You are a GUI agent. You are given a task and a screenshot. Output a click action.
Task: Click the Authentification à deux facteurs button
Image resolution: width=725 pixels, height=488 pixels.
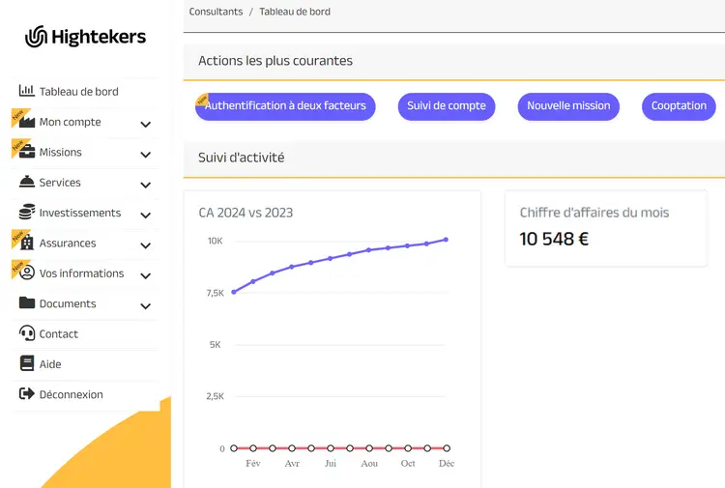(285, 106)
